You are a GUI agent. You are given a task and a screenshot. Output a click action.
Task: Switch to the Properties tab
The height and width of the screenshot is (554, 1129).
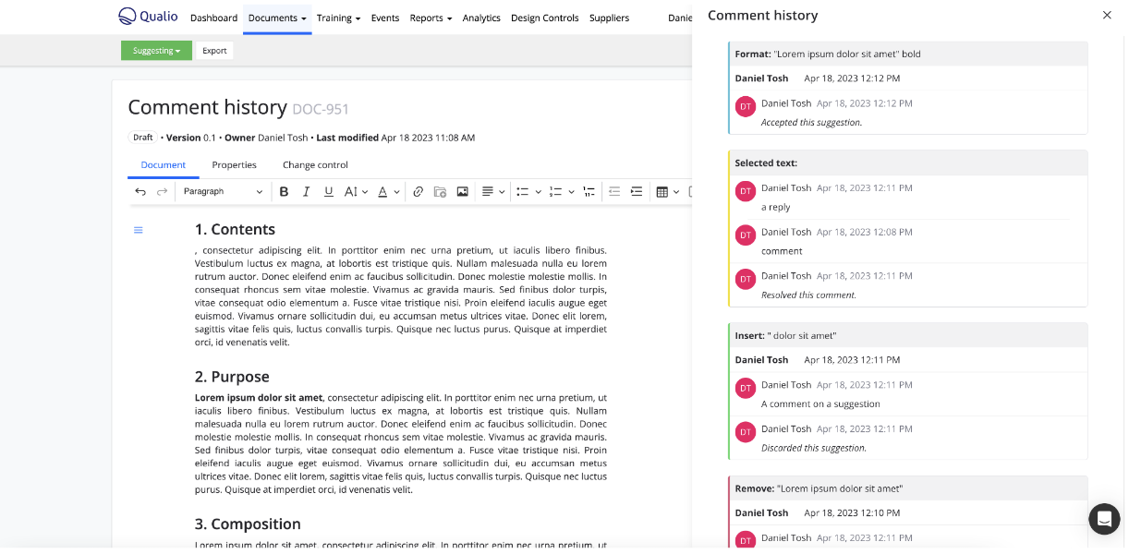click(234, 165)
